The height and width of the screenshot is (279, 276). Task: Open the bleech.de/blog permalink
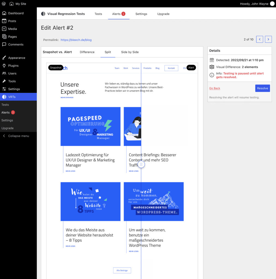point(76,40)
